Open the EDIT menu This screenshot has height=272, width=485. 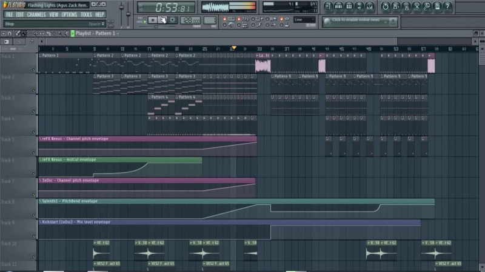coord(20,15)
